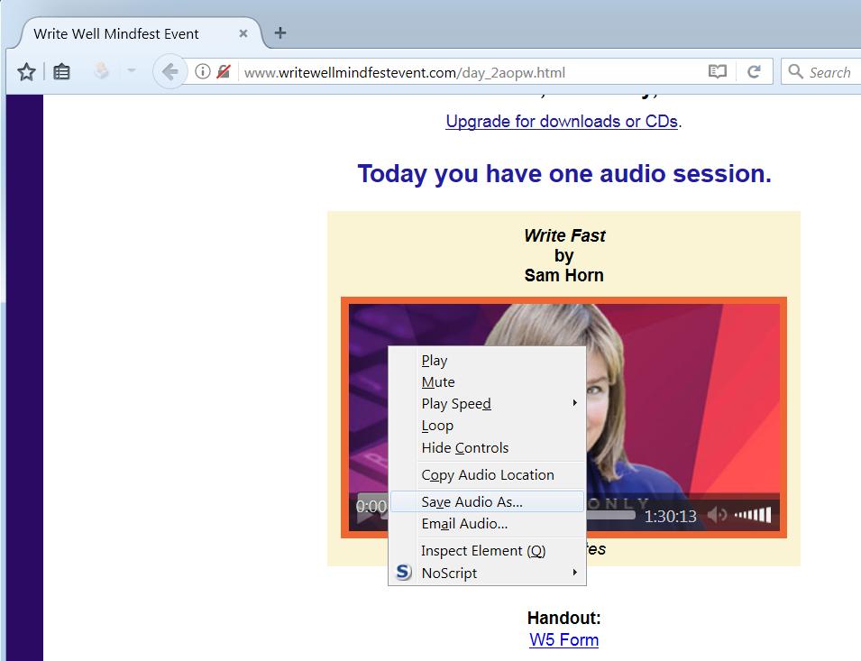
Task: Click the greyed toolbar icon beside bookmarks
Action: pyautogui.click(x=101, y=71)
